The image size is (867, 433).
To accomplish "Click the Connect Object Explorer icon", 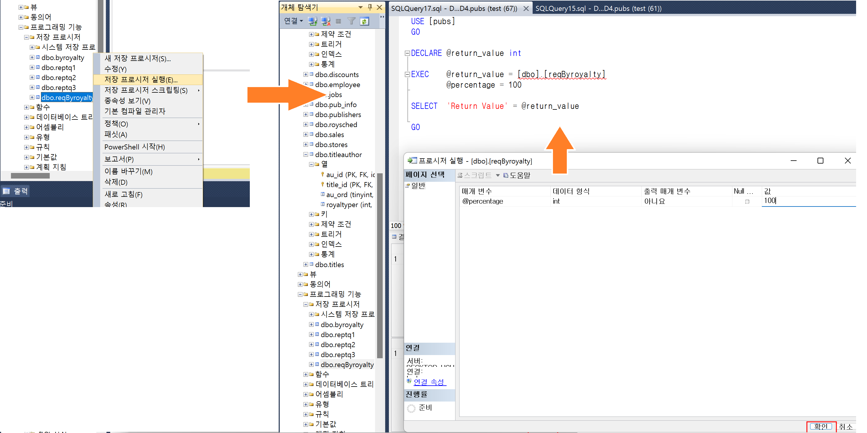I will point(313,21).
